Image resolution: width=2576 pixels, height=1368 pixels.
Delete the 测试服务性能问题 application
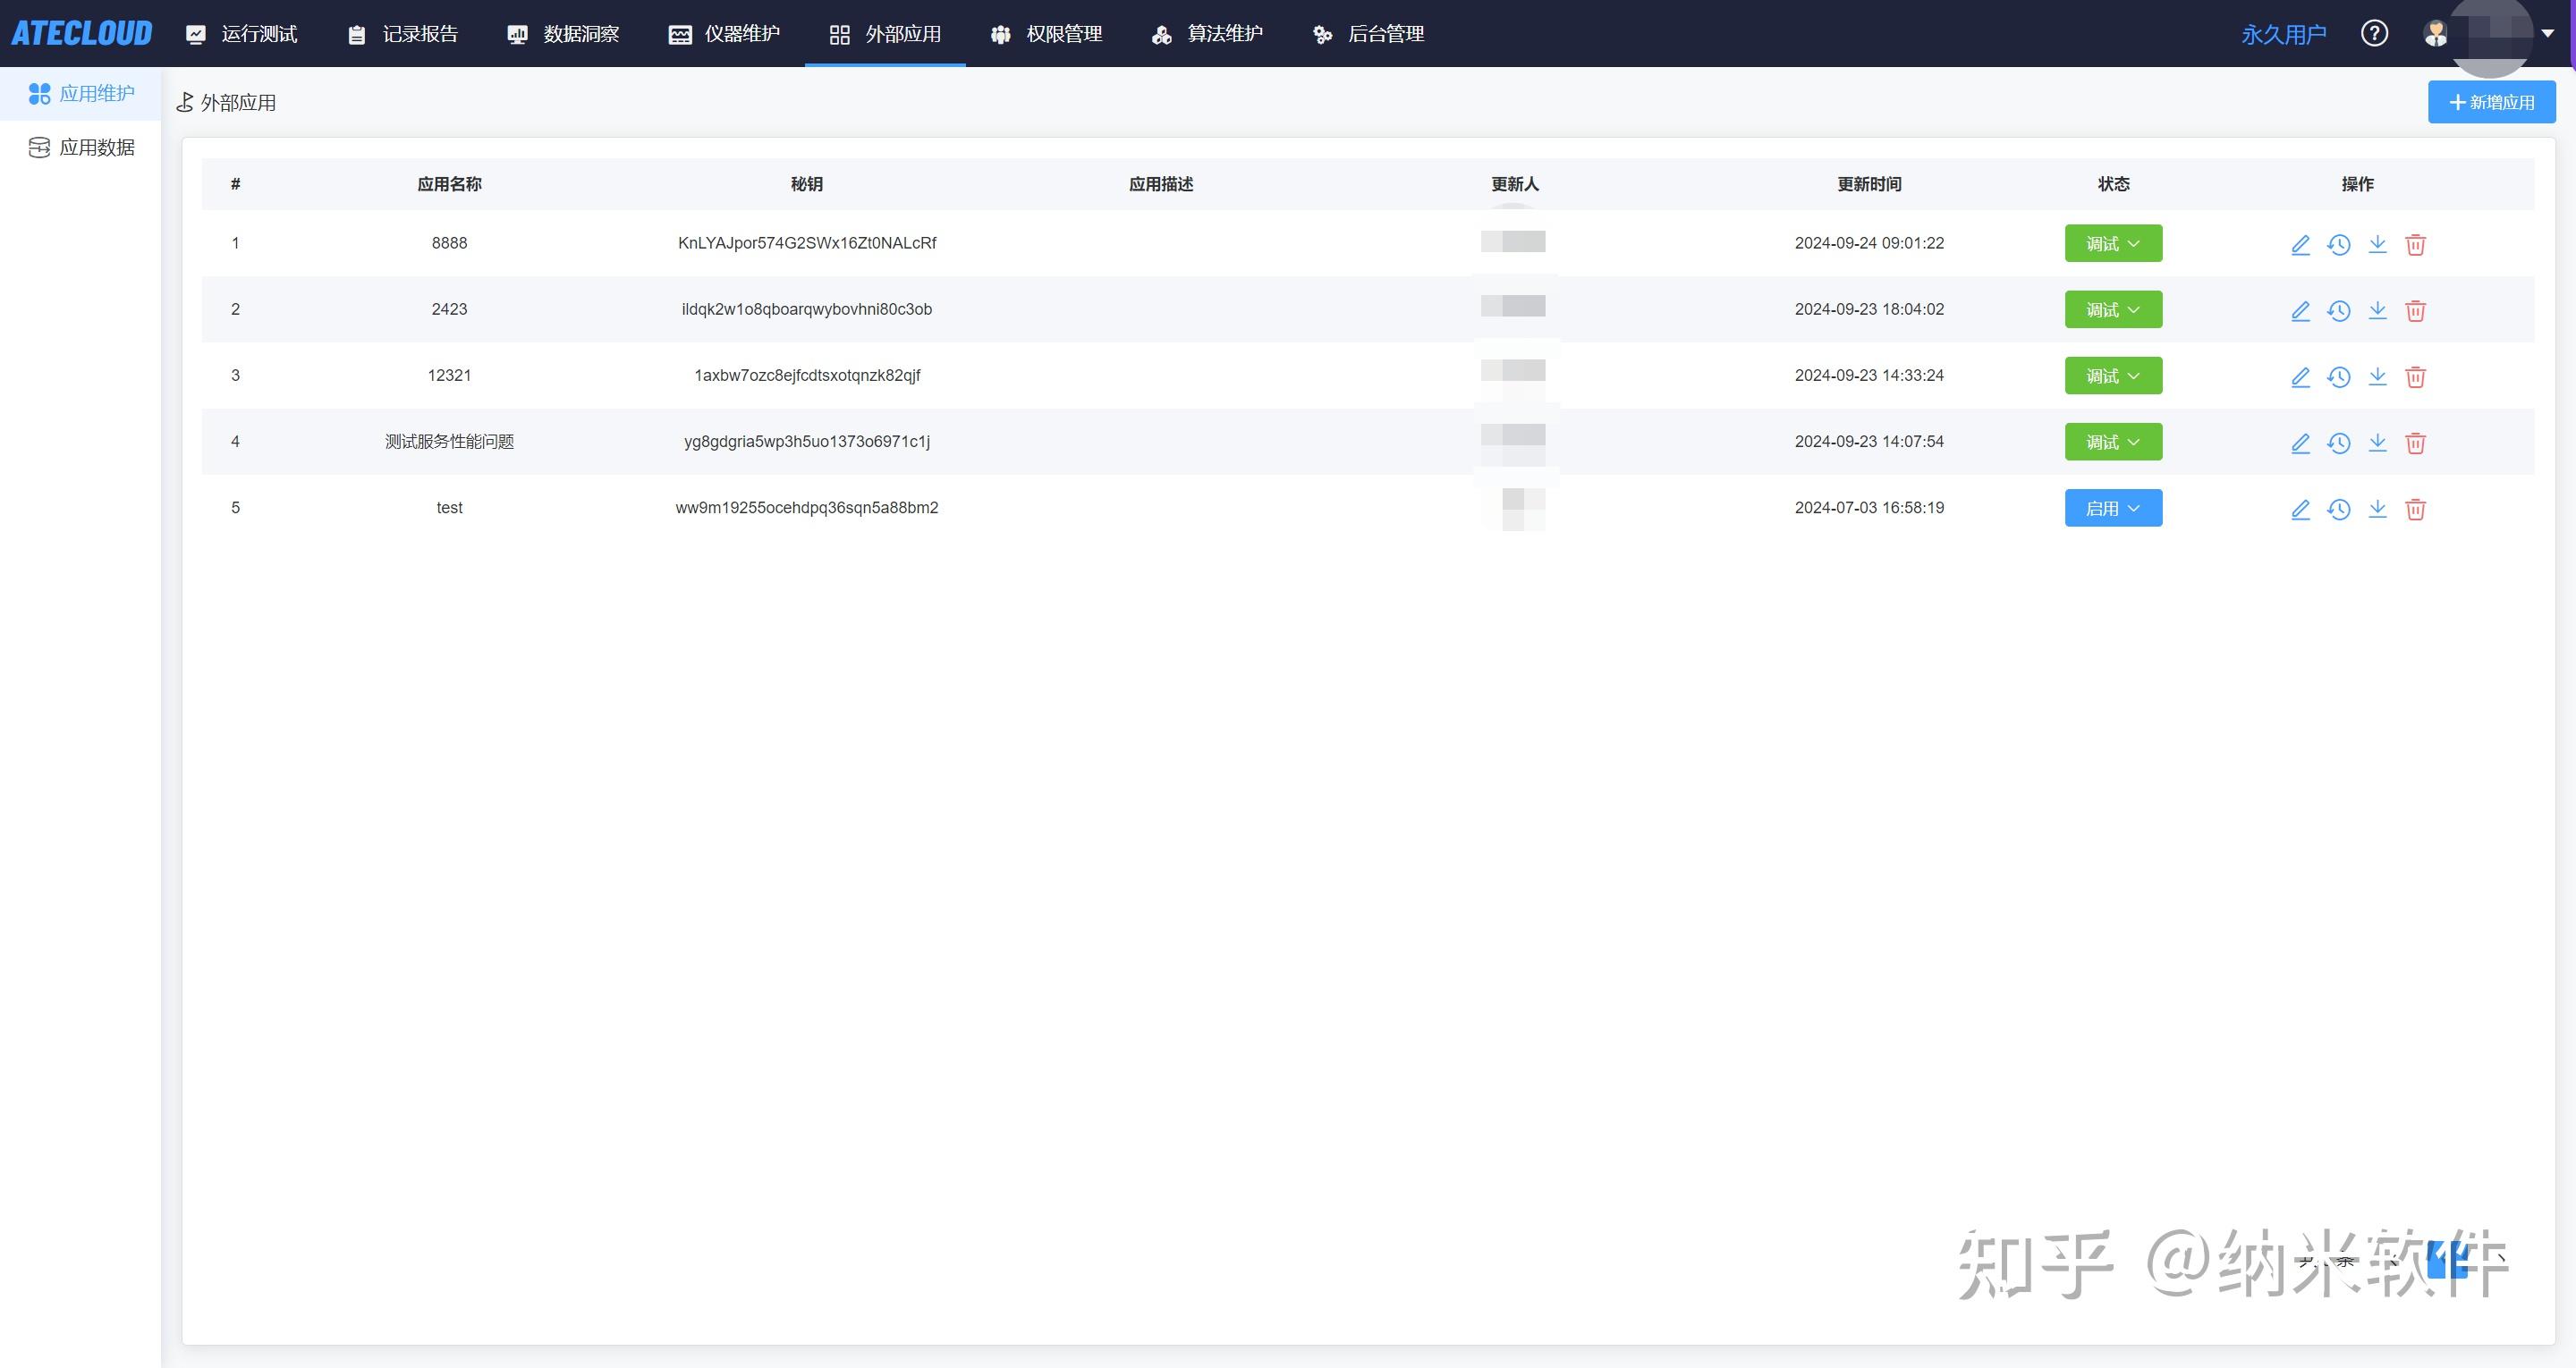2415,442
